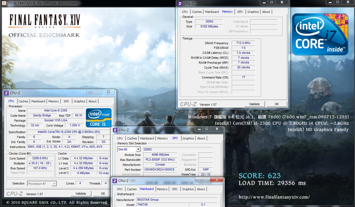Screen dimensions: 355x207
Task: Select the active CPU tab in CPU window
Action: point(11,101)
